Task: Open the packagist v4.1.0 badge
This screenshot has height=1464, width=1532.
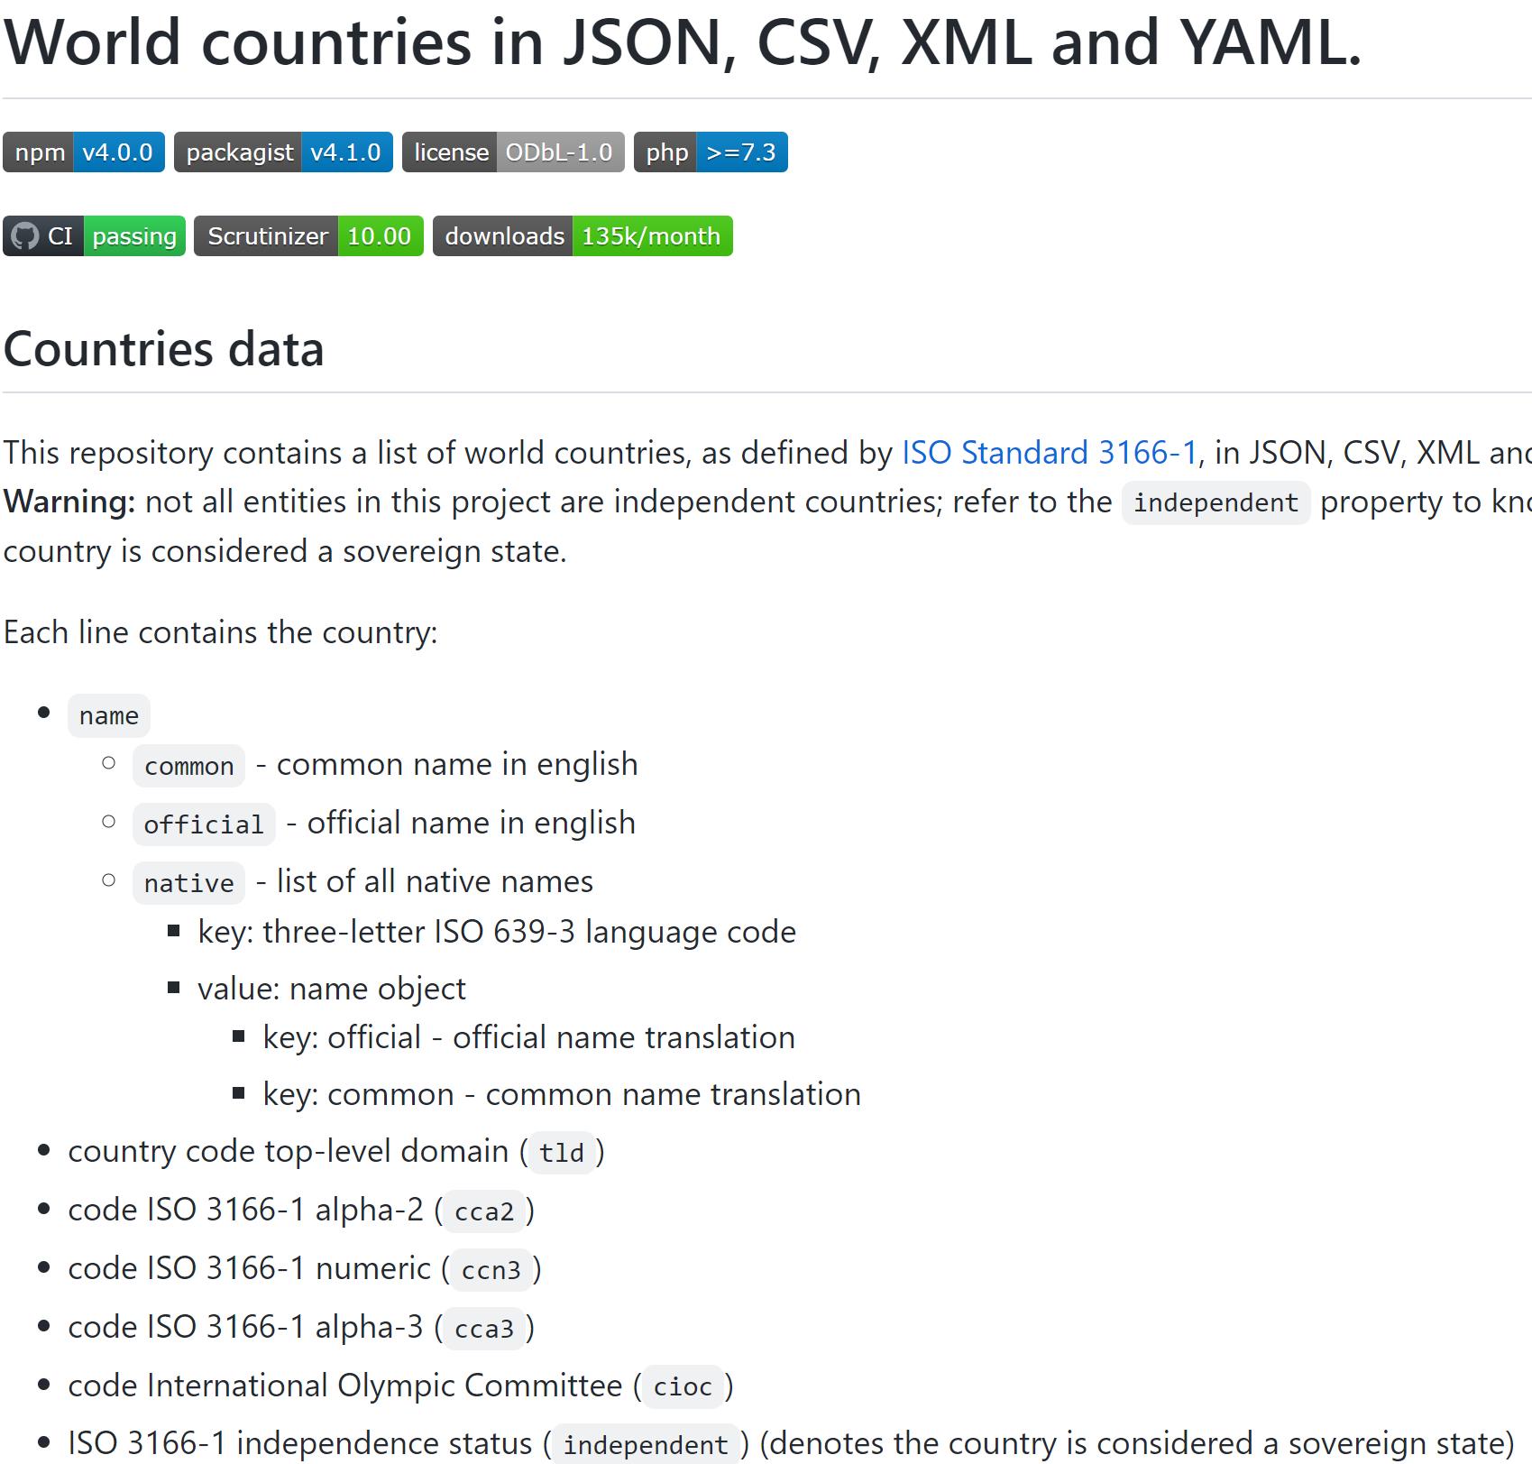Action: tap(283, 152)
